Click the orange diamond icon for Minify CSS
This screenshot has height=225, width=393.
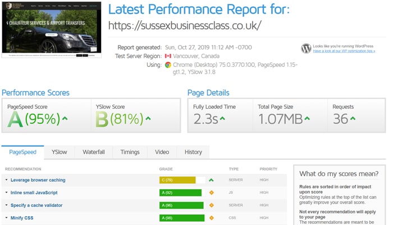point(212,218)
